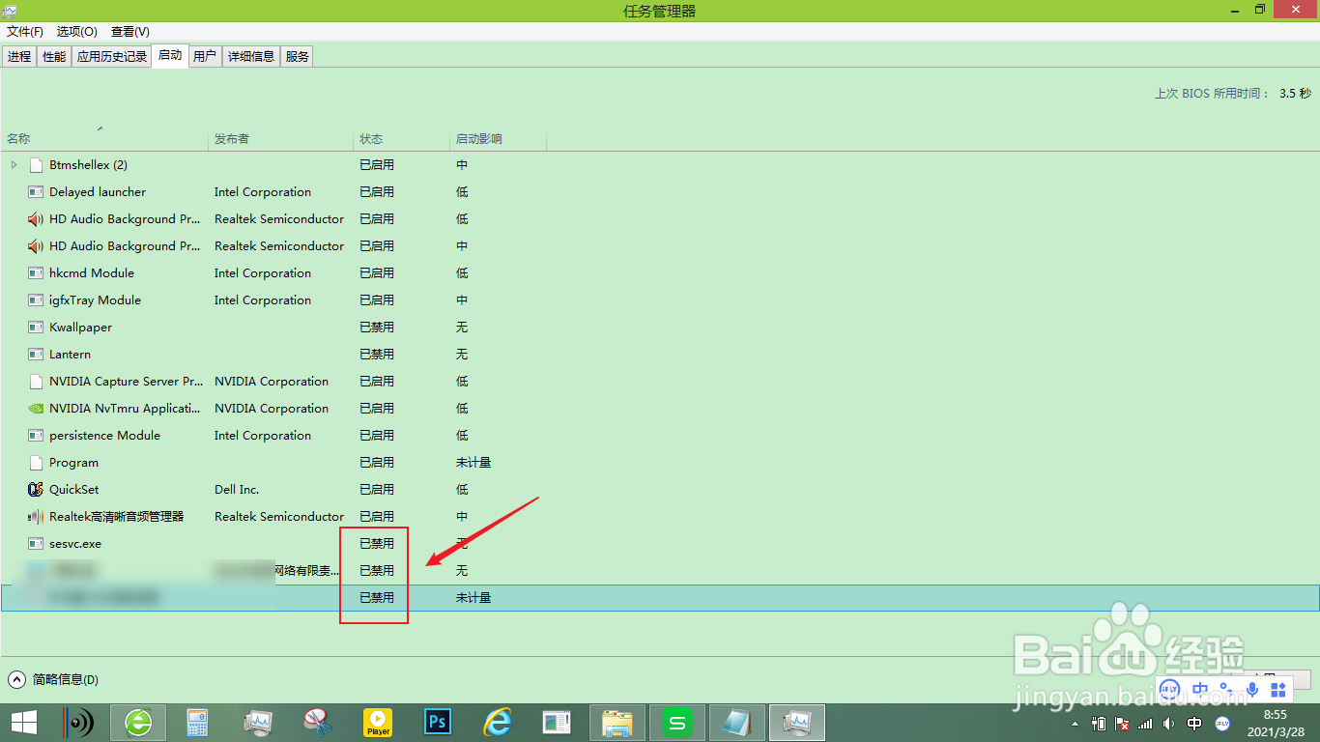Click the 中 IME indicator in system tray

pyautogui.click(x=1194, y=723)
